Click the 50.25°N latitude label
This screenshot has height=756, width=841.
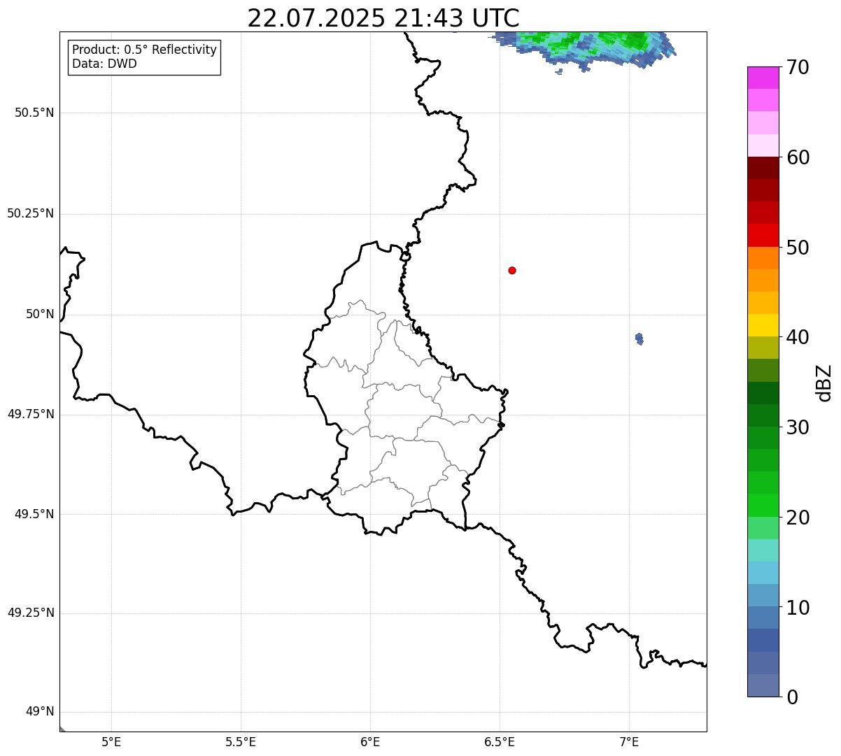[x=30, y=213]
